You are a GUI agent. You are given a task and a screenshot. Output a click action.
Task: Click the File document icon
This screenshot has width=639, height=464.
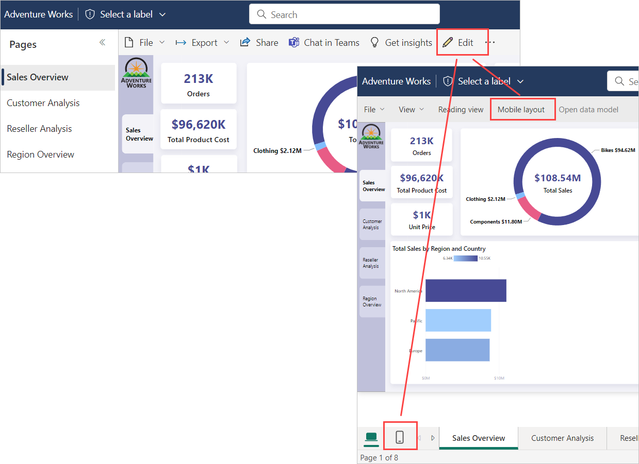tap(128, 42)
